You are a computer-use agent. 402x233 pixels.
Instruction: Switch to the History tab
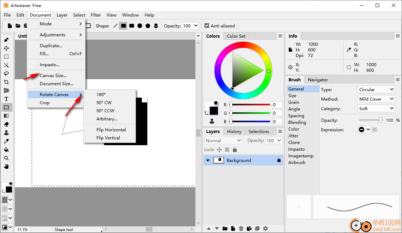pos(234,132)
